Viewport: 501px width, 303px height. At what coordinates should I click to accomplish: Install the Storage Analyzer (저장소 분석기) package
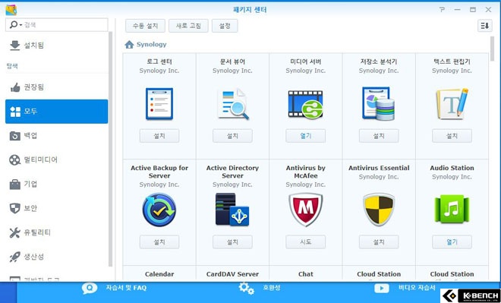tap(379, 136)
